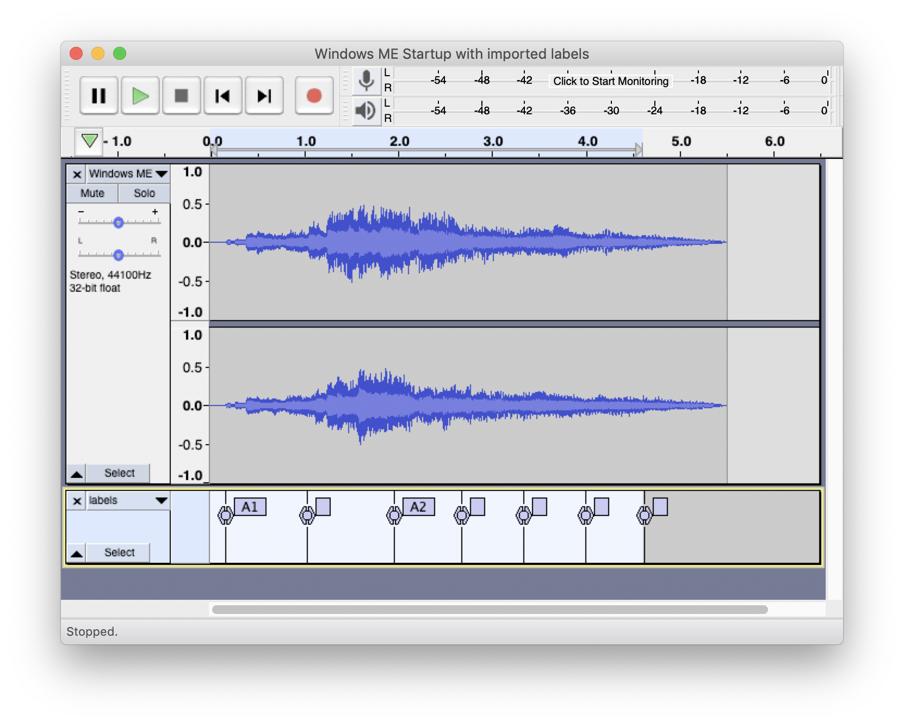Image resolution: width=904 pixels, height=725 pixels.
Task: Click to Start Monitoring in recording meter
Action: click(611, 81)
